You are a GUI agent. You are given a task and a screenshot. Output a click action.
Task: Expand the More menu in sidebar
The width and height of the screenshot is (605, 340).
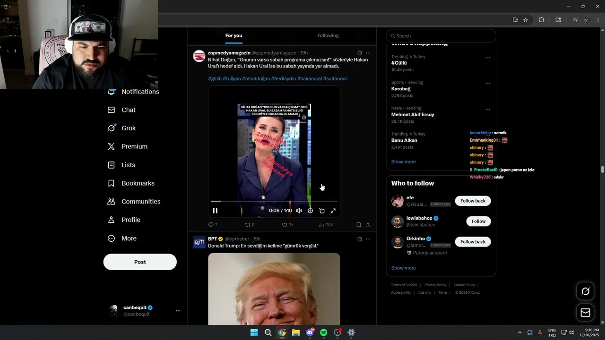point(122,238)
